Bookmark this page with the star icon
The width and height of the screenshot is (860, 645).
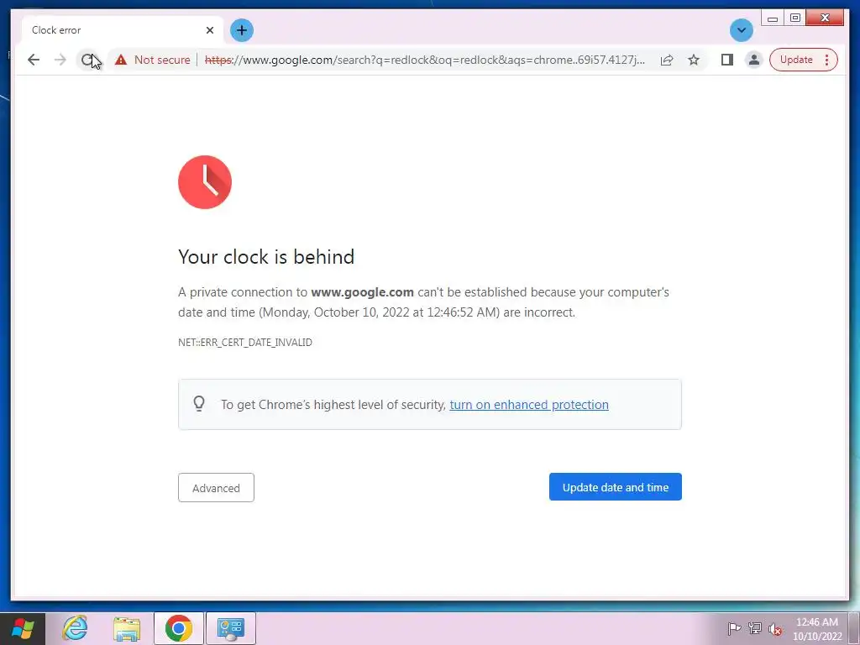(x=694, y=60)
